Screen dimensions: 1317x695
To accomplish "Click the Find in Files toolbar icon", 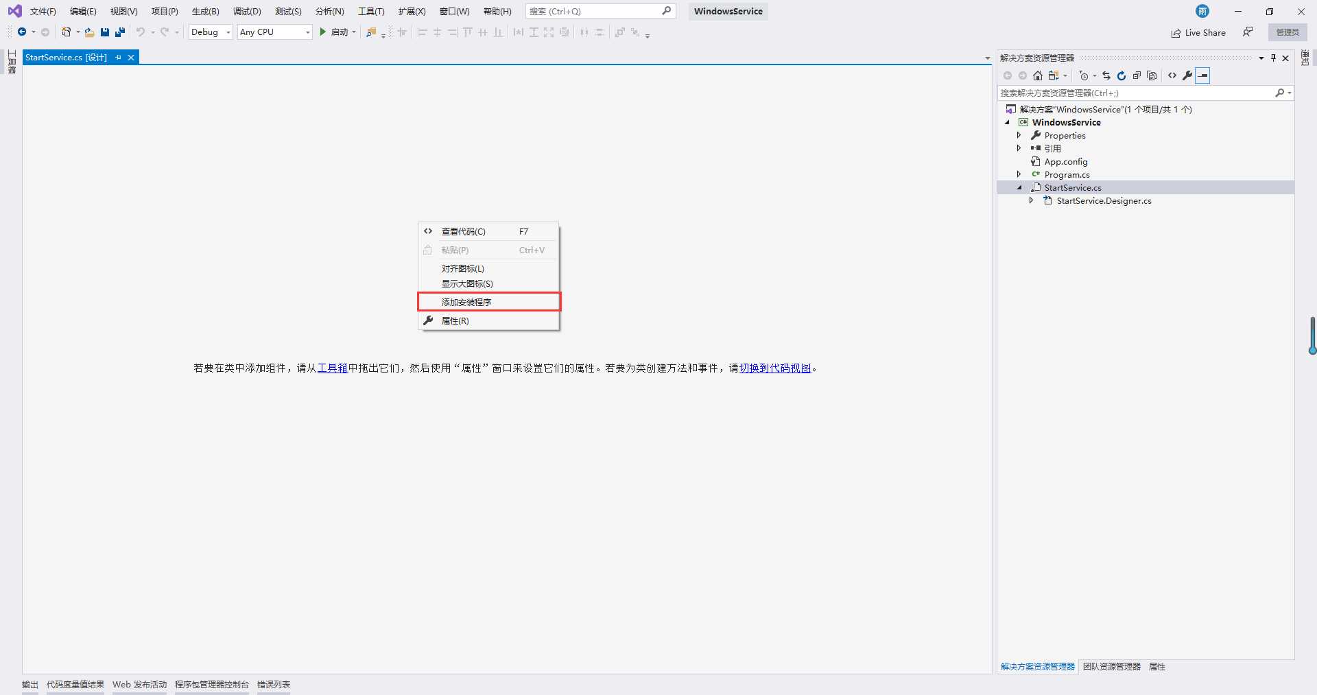I will (x=371, y=32).
